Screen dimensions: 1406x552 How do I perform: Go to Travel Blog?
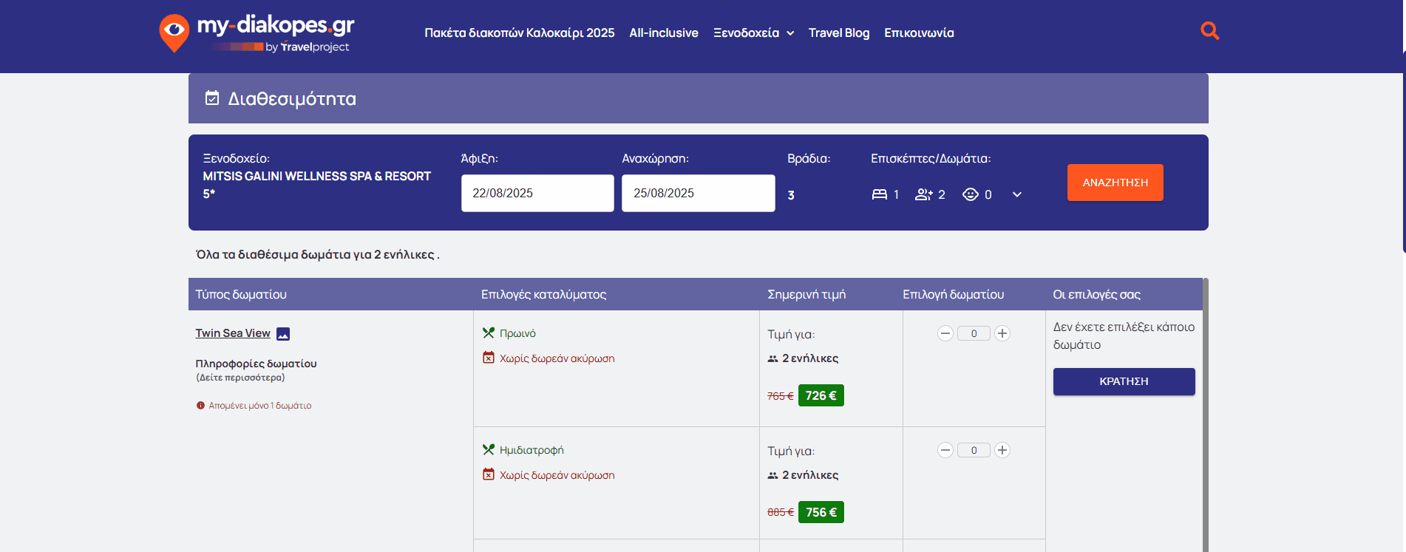(x=839, y=33)
